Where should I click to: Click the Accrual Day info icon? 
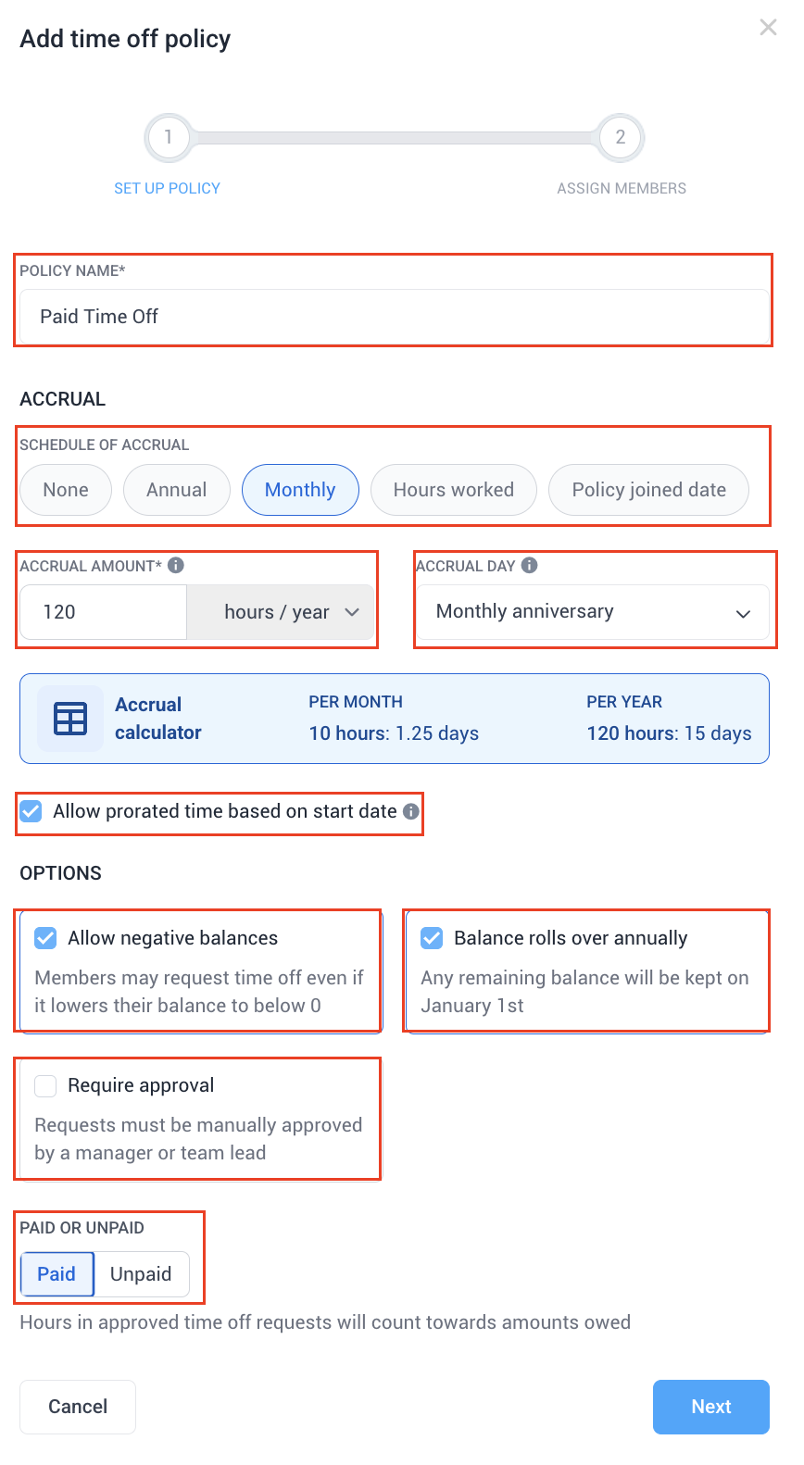tap(529, 565)
